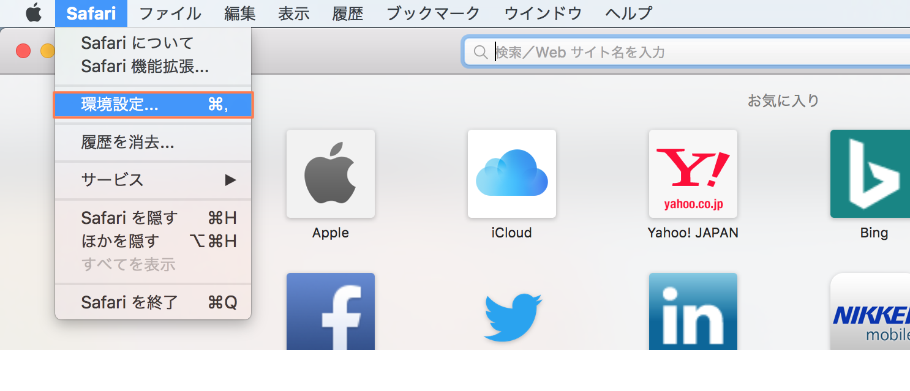Open the ウインドウ menu
Image resolution: width=910 pixels, height=391 pixels.
(x=543, y=13)
